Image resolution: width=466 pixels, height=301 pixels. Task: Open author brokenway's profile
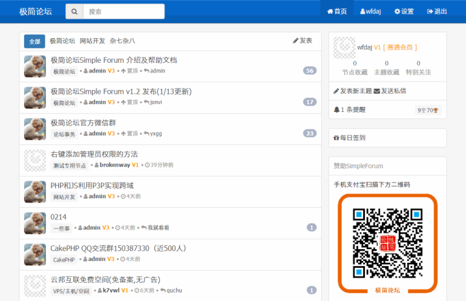click(115, 165)
